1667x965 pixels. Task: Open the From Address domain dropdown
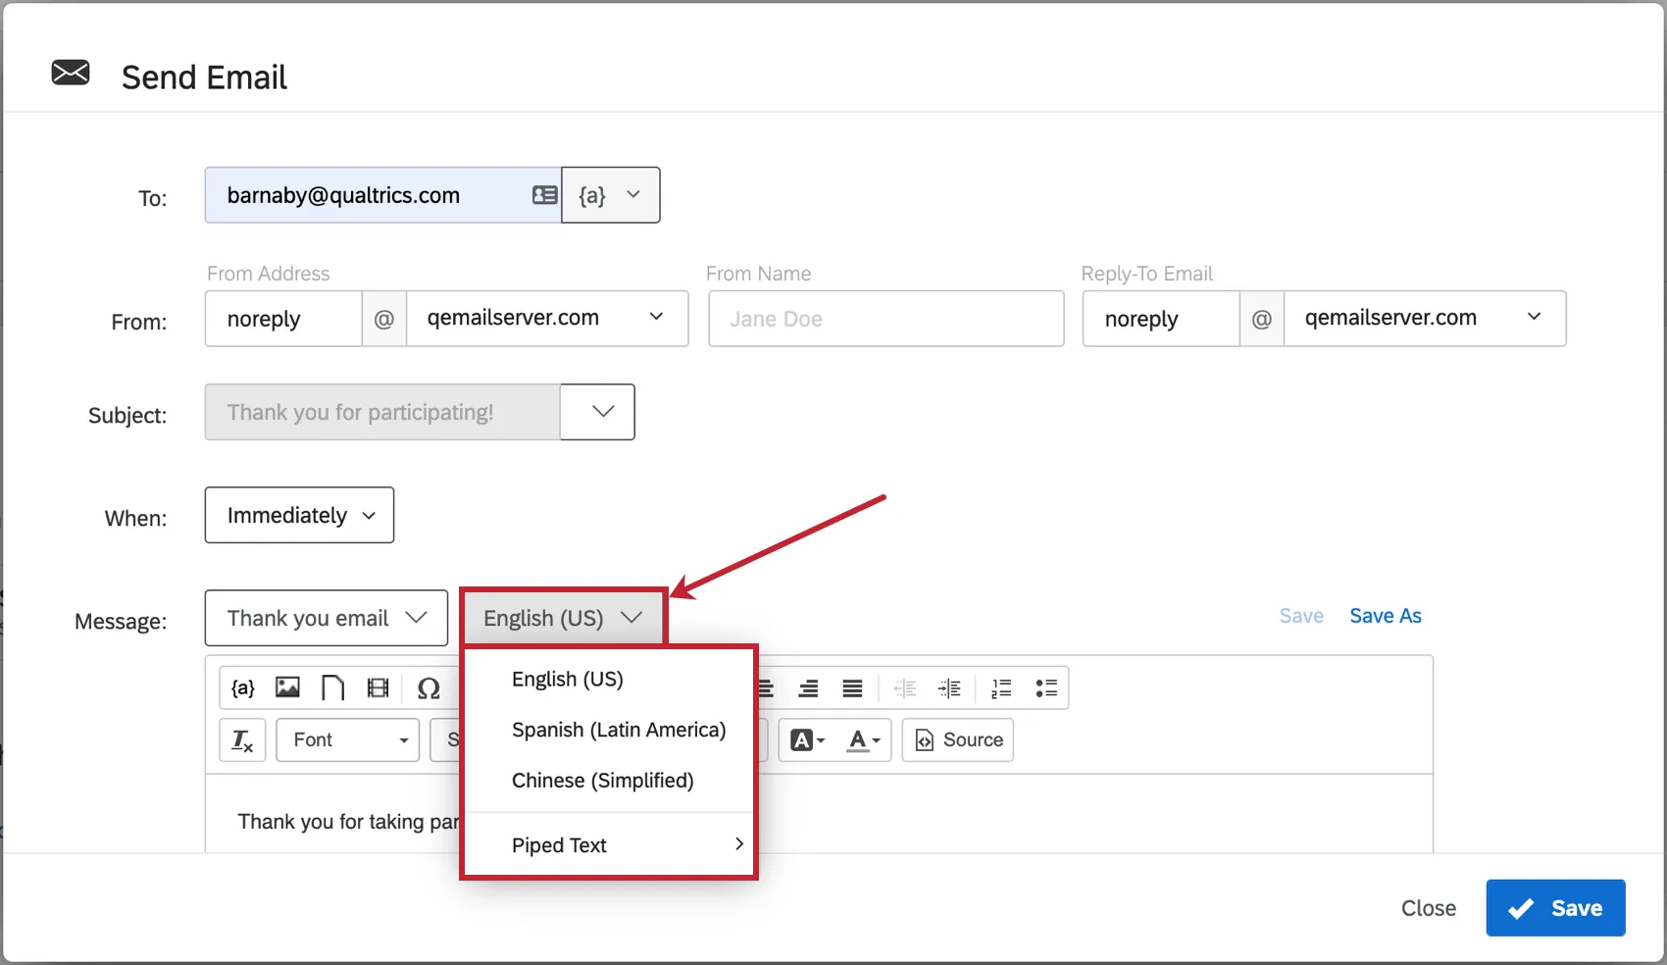click(655, 318)
